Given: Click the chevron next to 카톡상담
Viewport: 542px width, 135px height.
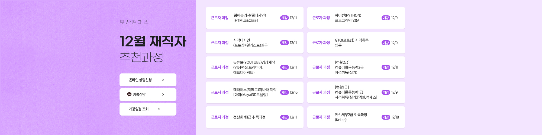Looking at the screenshot, I should pyautogui.click(x=163, y=94).
